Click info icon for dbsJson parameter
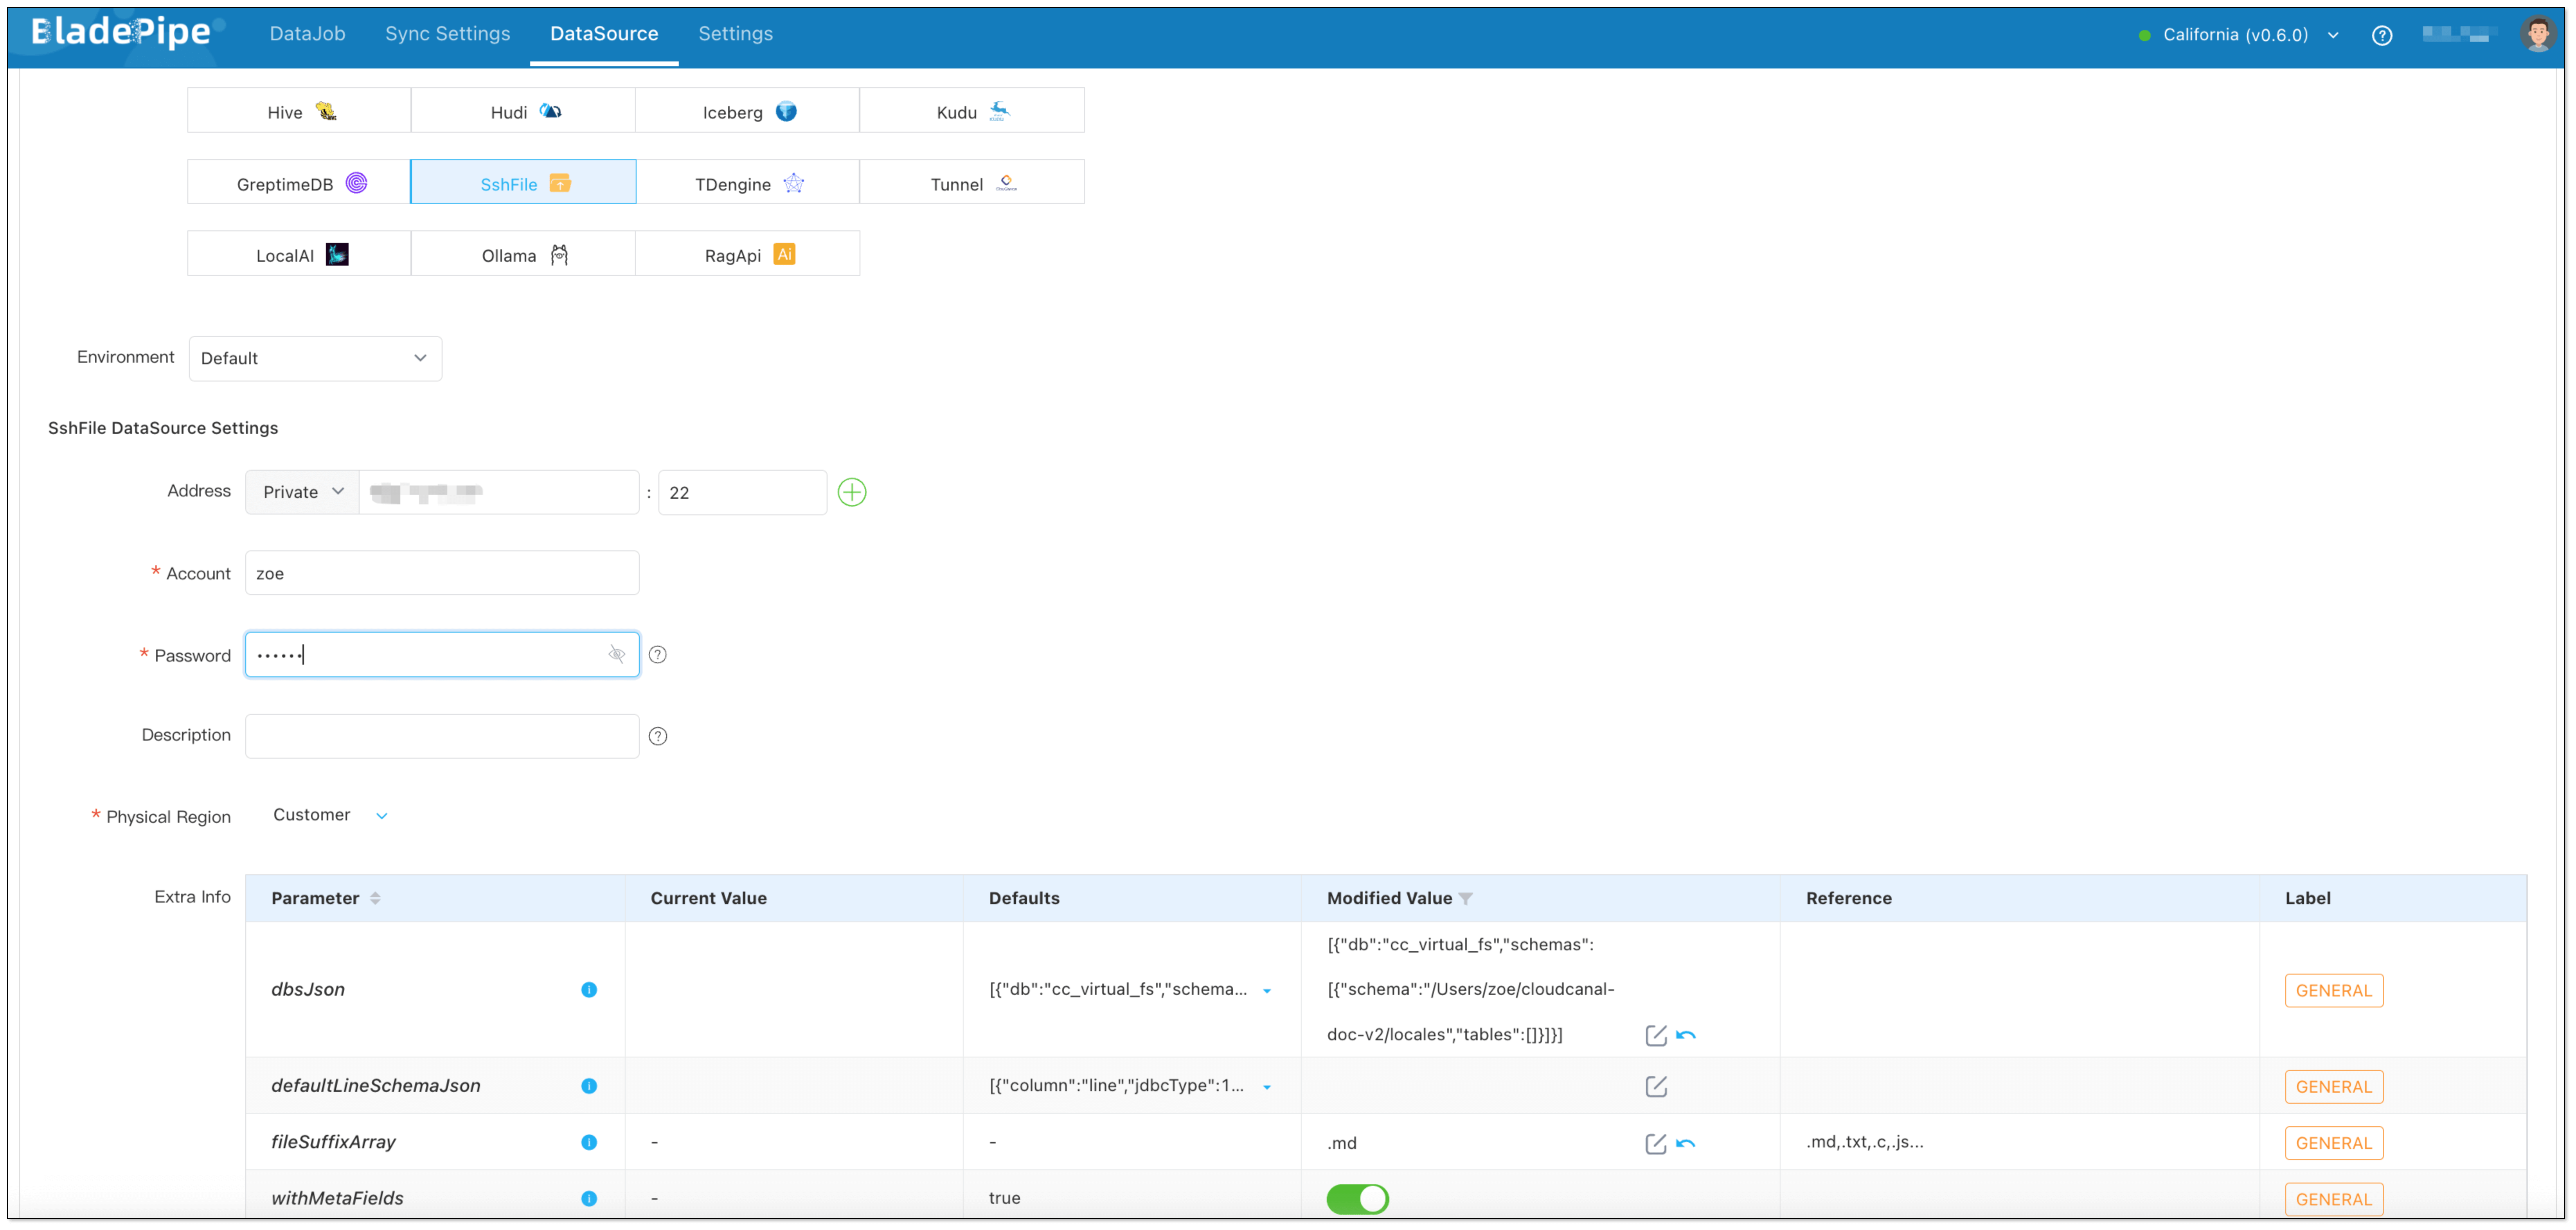 [589, 990]
